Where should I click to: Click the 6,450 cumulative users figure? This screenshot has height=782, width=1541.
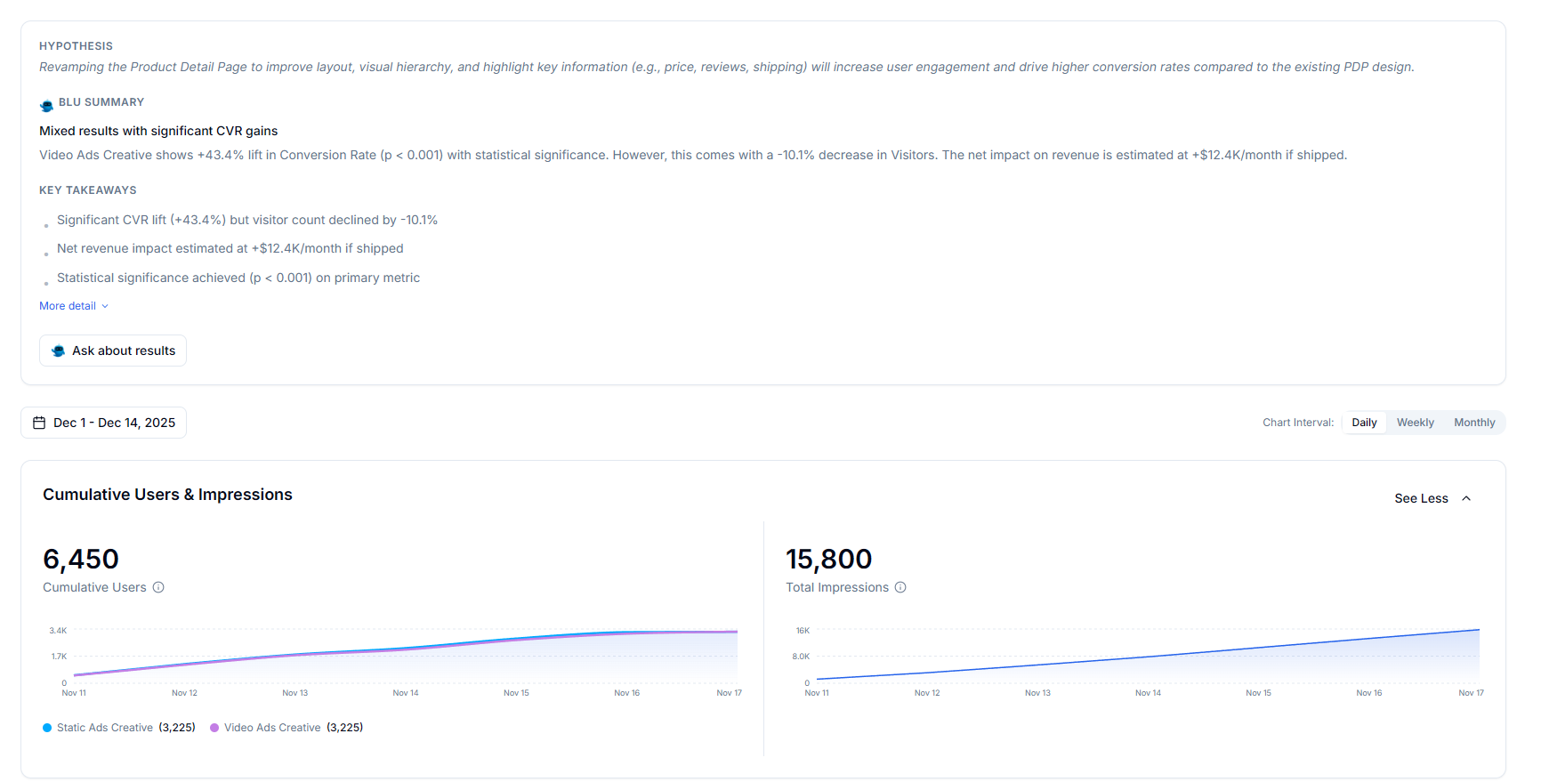81,559
